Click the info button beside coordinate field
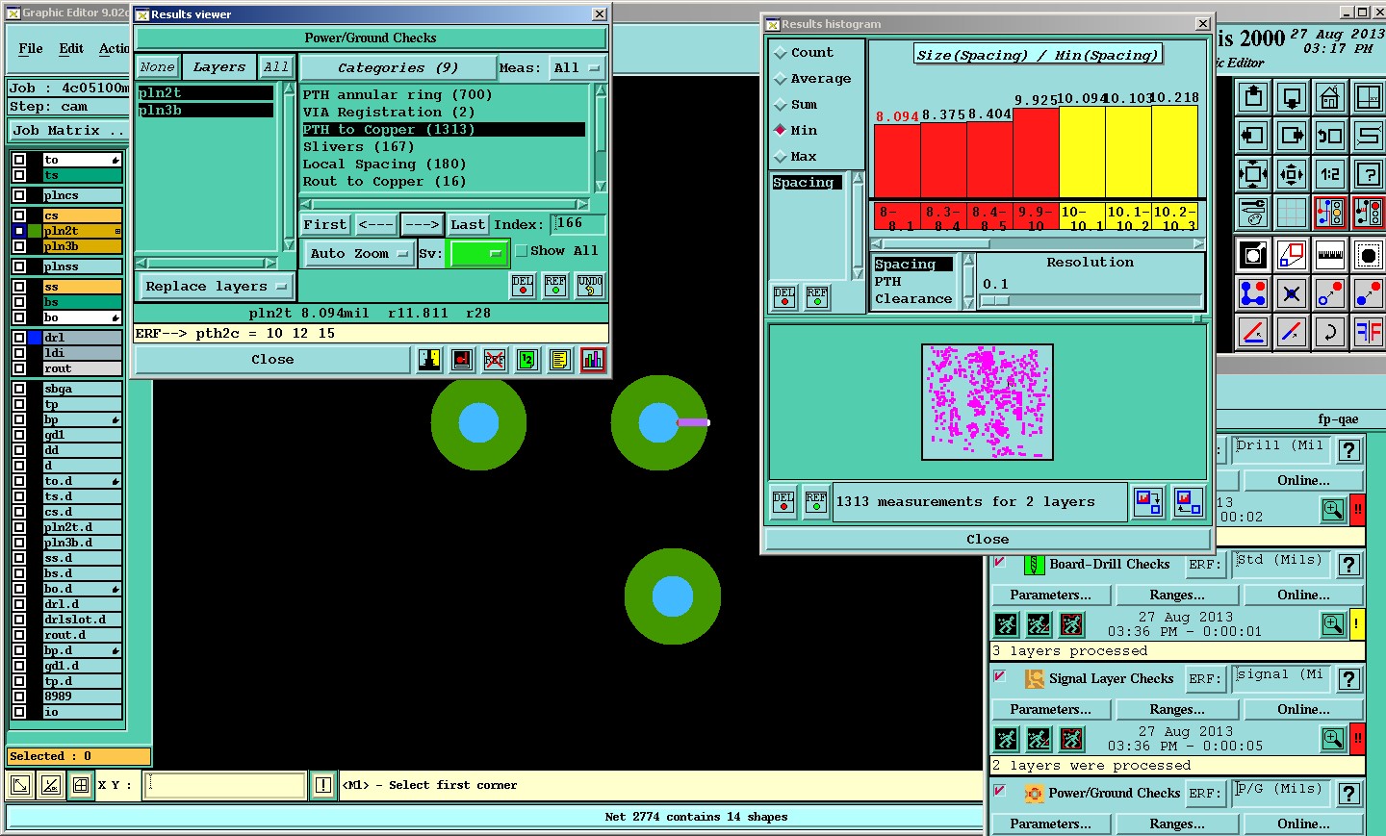 pos(323,785)
